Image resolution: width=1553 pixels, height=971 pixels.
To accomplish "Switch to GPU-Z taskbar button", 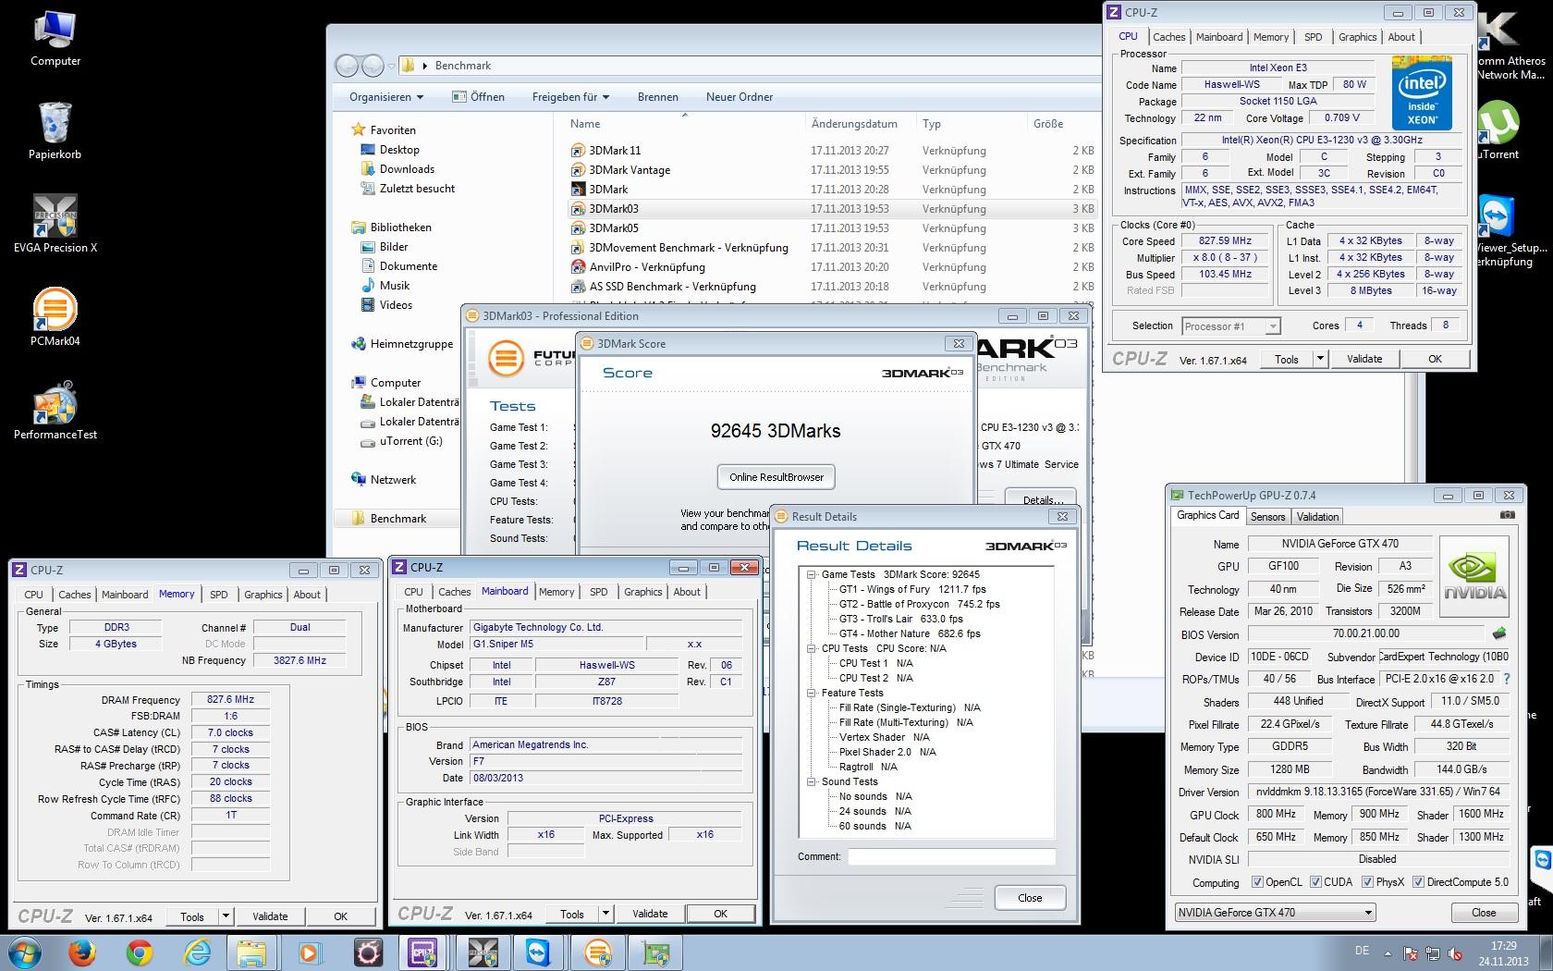I will pyautogui.click(x=655, y=952).
